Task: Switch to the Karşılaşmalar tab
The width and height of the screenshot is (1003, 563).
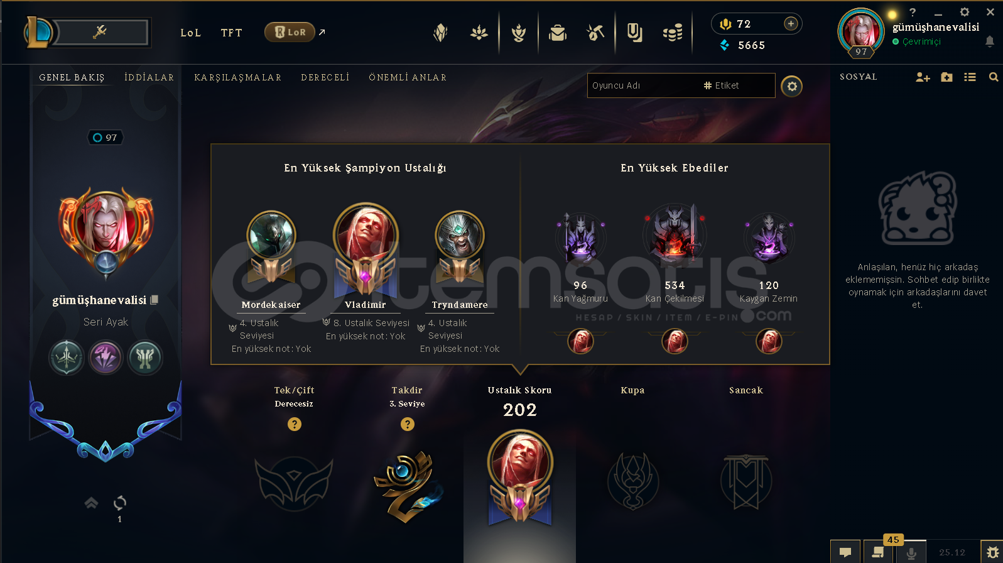Action: click(x=237, y=77)
